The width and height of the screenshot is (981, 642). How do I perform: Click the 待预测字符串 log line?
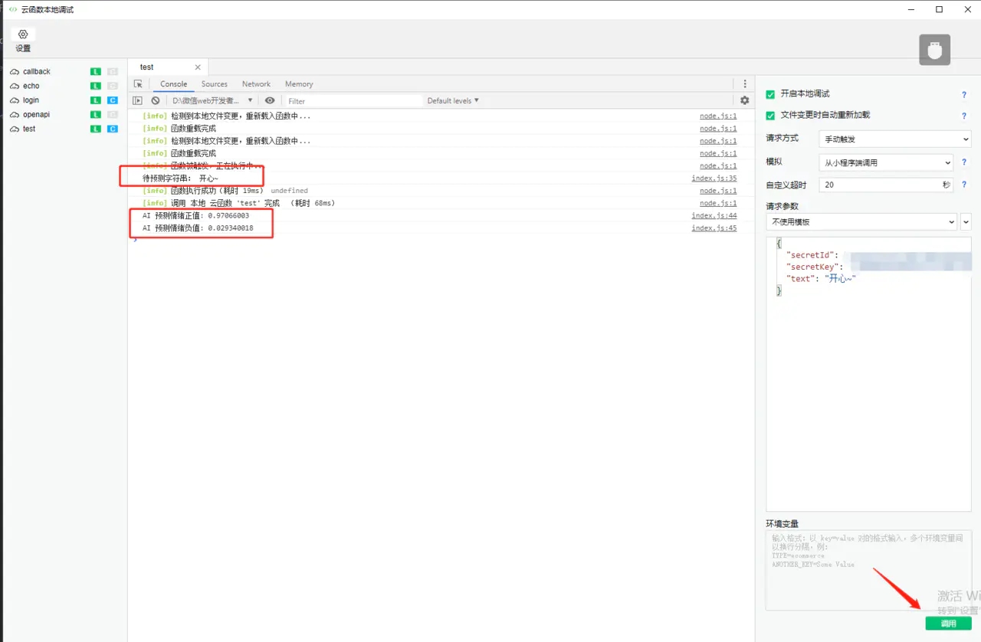[181, 179]
